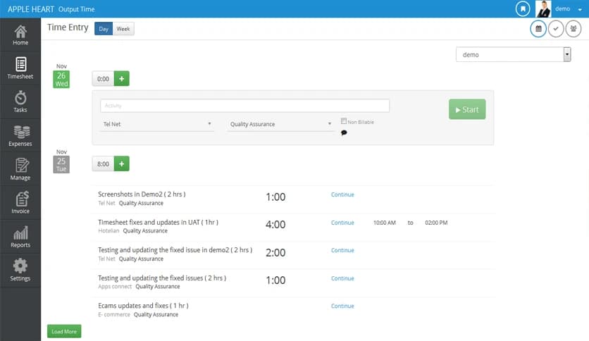Open the Expenses sidebar section

click(x=20, y=136)
